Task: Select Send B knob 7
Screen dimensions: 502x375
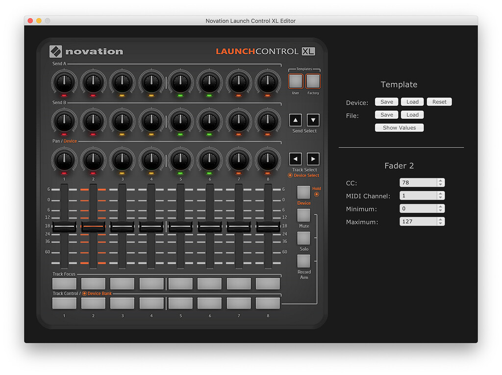Action: point(239,121)
